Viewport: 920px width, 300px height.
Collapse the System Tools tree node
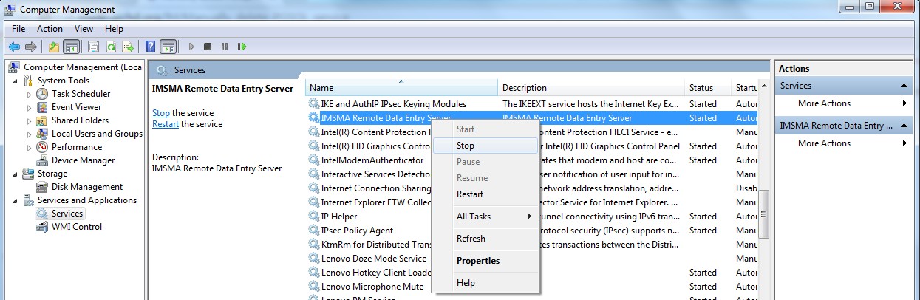point(16,81)
